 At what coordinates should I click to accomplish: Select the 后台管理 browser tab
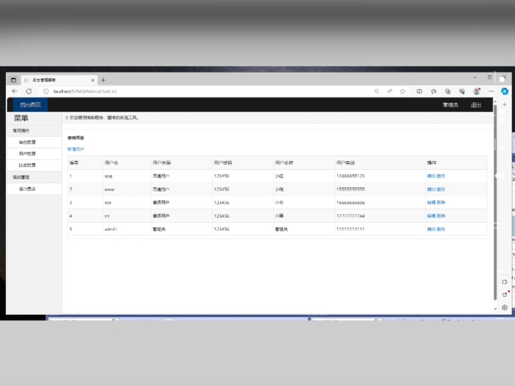[x=59, y=80]
